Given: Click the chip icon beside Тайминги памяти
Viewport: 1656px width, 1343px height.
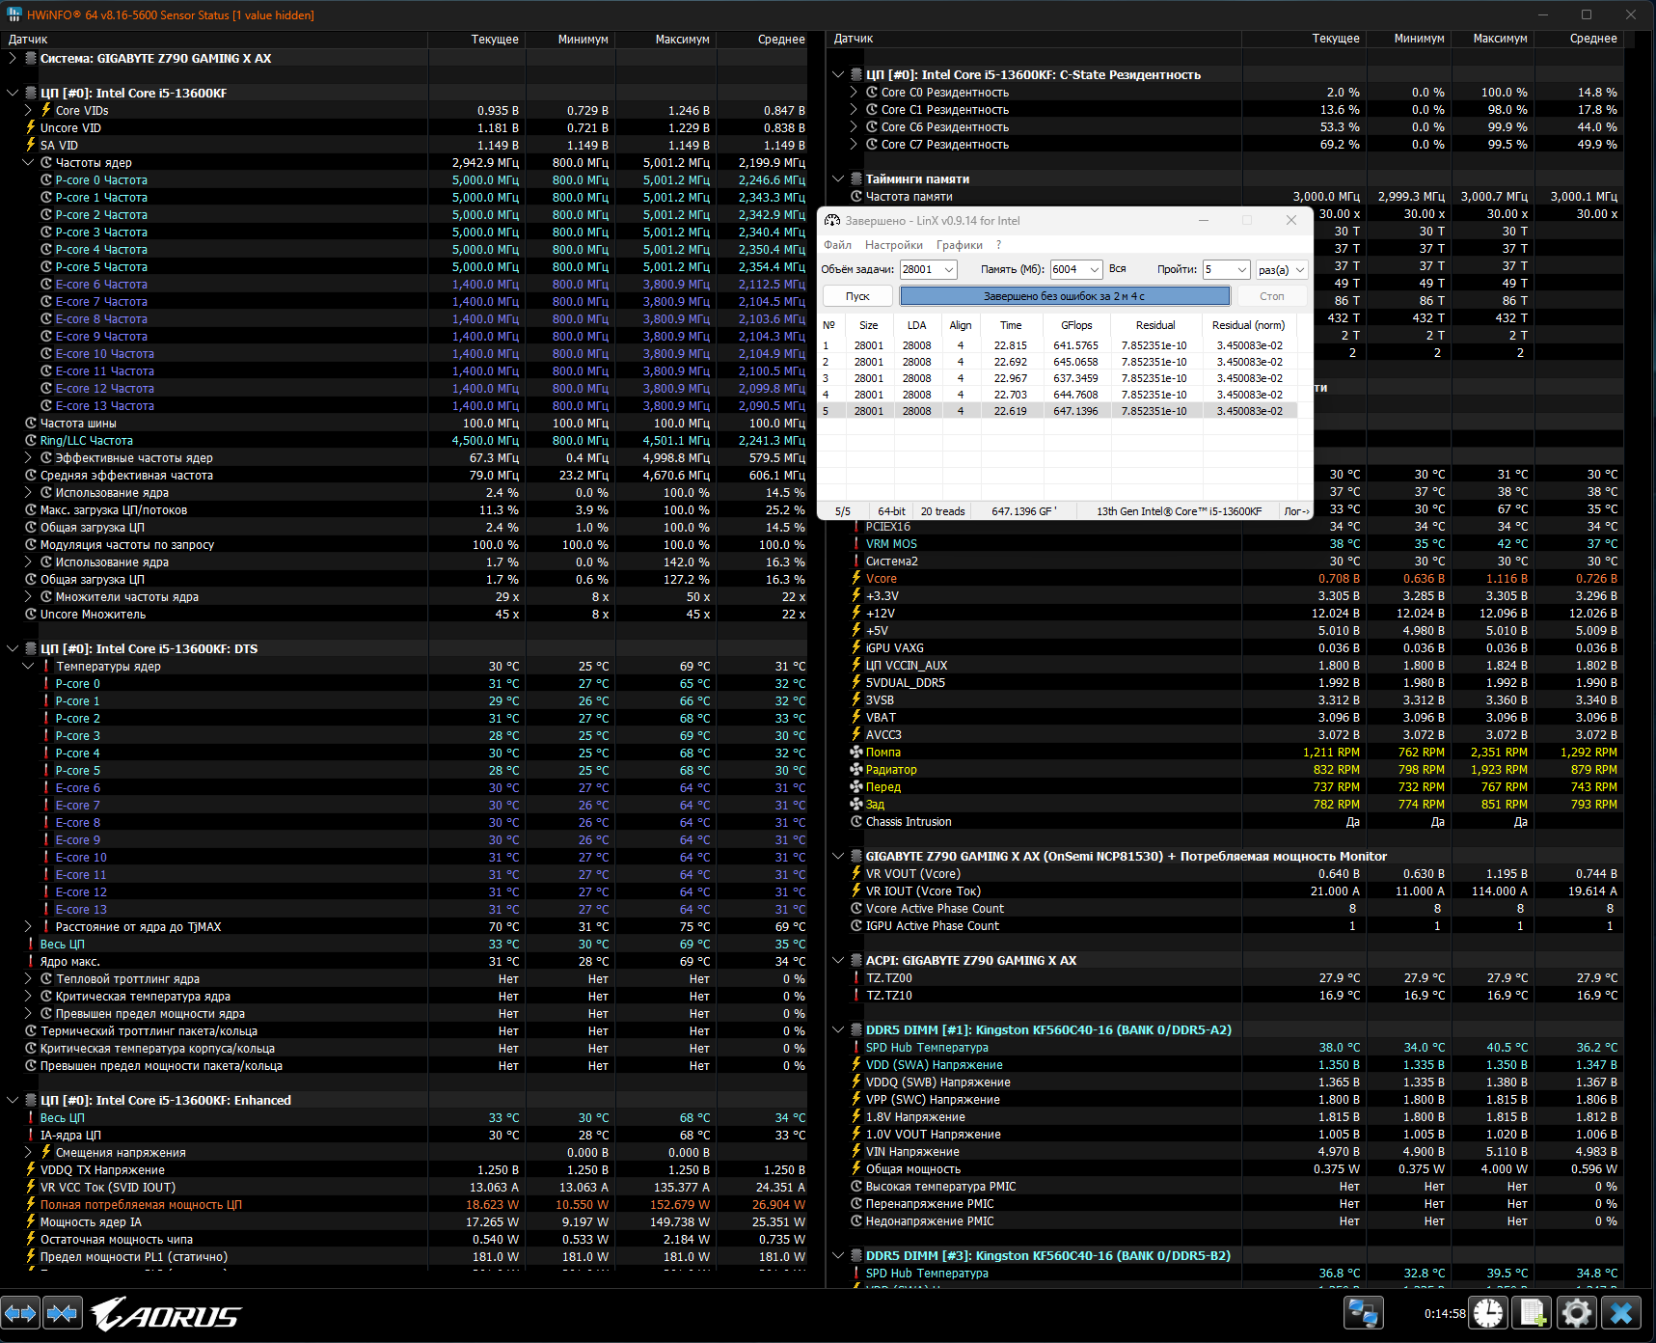Looking at the screenshot, I should pyautogui.click(x=855, y=178).
